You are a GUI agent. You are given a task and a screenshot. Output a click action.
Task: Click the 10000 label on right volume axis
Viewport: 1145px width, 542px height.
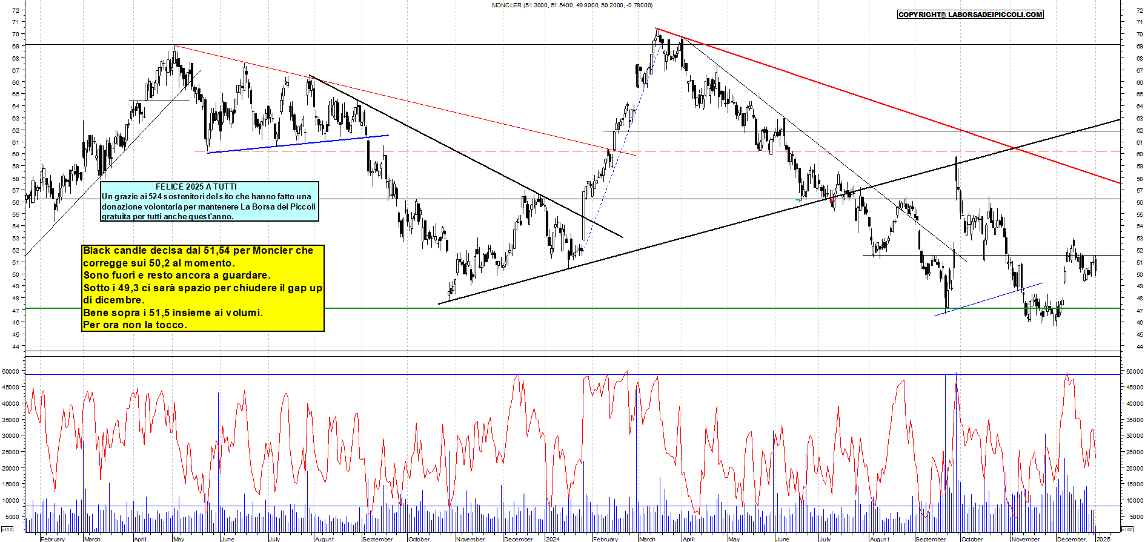(1135, 501)
